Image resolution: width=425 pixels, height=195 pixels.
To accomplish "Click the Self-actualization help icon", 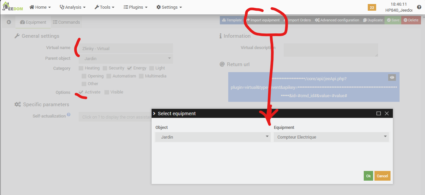I will click(69, 115).
